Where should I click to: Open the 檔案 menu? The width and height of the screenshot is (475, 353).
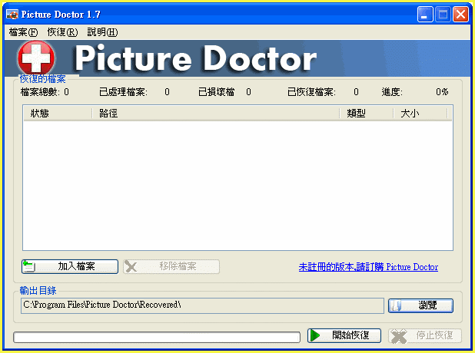point(23,32)
